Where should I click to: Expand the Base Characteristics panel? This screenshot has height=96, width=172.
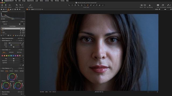pyautogui.click(x=1, y=38)
